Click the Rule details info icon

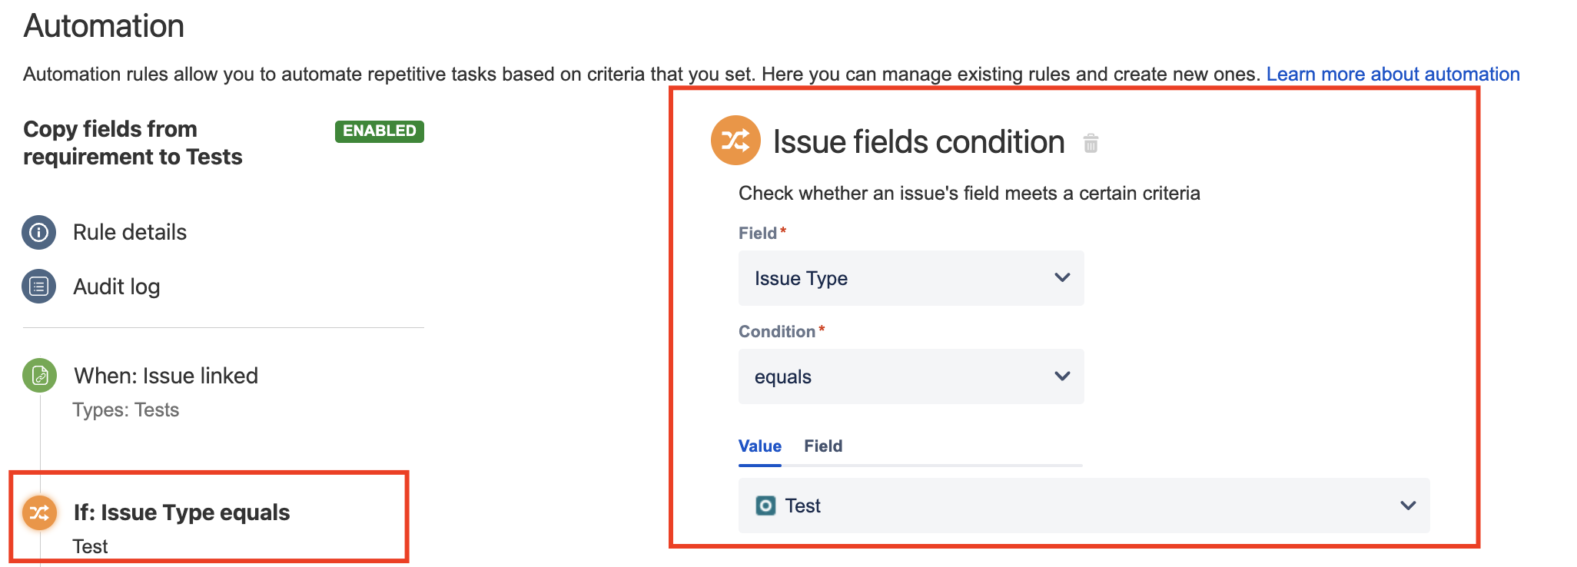point(39,232)
